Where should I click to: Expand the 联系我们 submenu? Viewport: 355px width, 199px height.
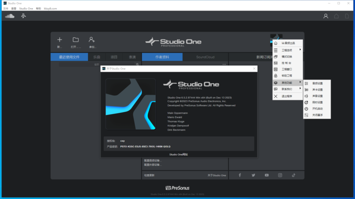tap(288, 89)
